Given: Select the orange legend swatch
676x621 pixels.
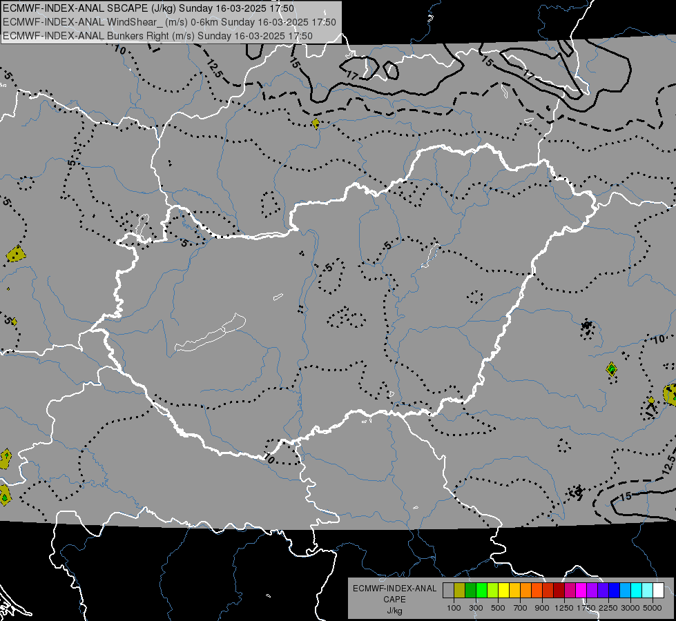Looking at the screenshot, I should tap(526, 590).
